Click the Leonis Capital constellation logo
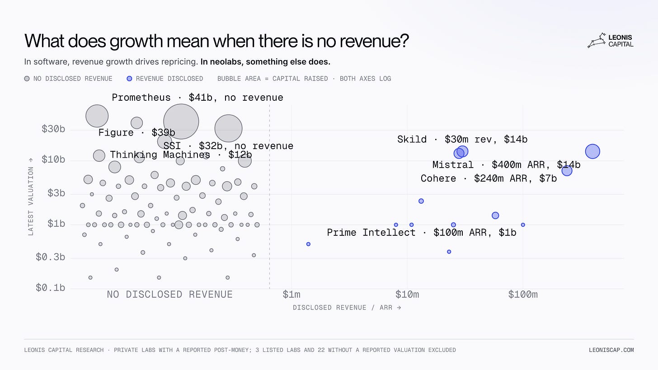This screenshot has height=370, width=658. click(x=597, y=40)
